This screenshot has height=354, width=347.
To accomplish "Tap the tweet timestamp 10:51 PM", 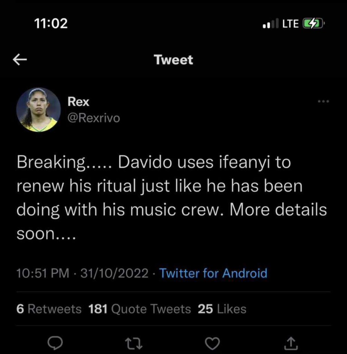I will tap(43, 273).
